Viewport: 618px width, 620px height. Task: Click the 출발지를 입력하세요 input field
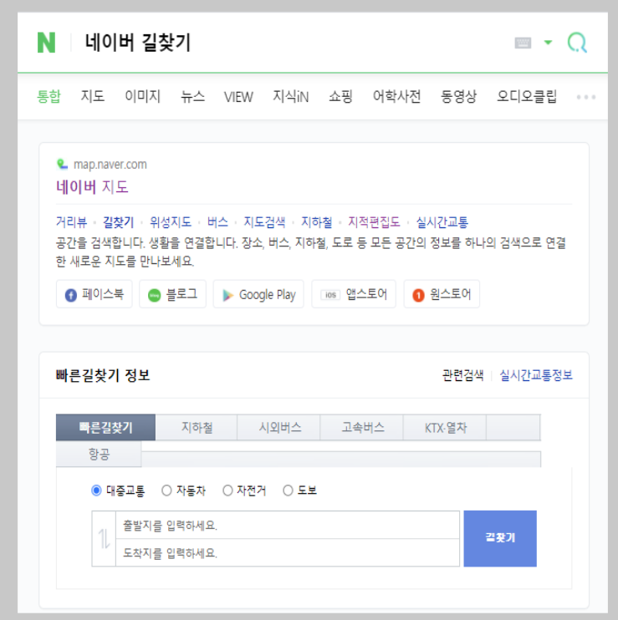288,525
